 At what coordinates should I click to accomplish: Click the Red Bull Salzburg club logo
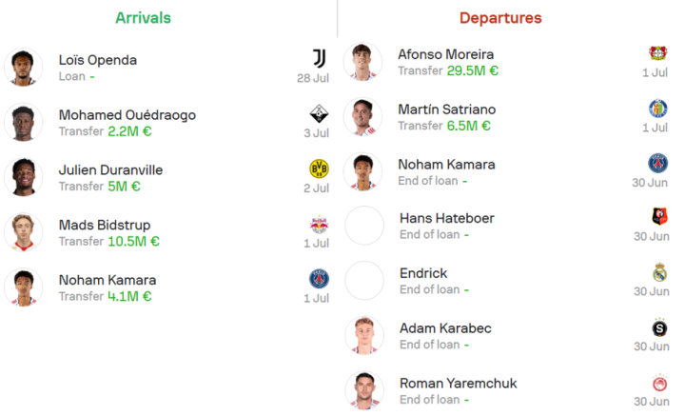click(x=320, y=224)
